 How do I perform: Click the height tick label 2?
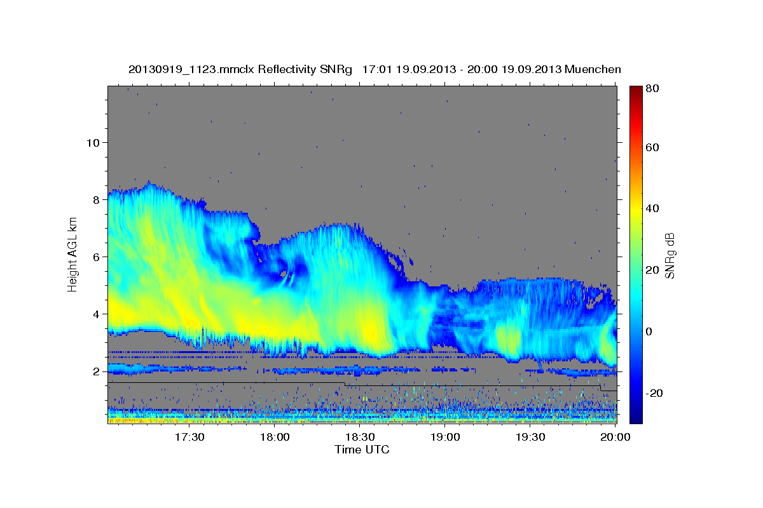(x=97, y=371)
